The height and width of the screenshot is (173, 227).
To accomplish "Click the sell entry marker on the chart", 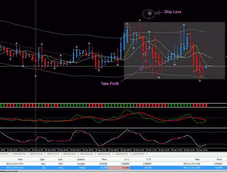I will point(146,54).
